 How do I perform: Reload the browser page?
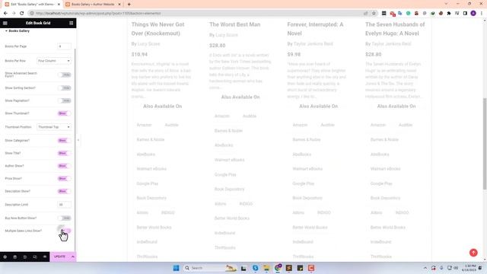(x=22, y=14)
